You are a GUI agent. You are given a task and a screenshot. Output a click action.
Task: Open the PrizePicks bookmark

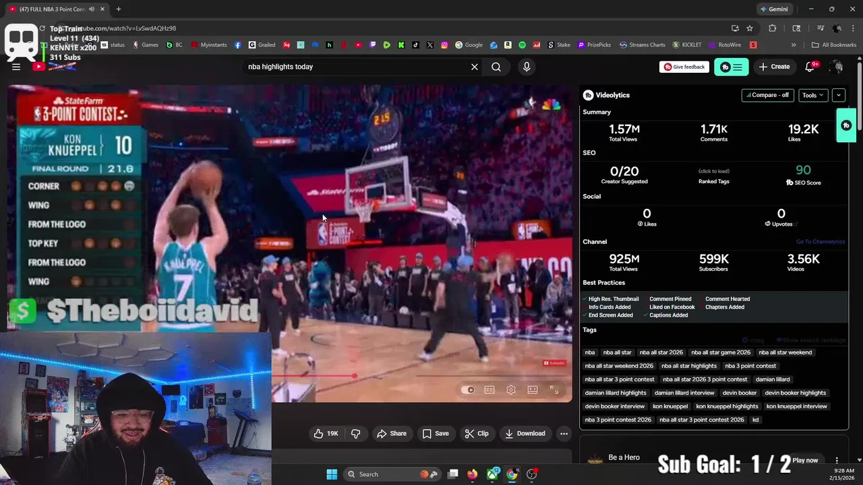(594, 45)
